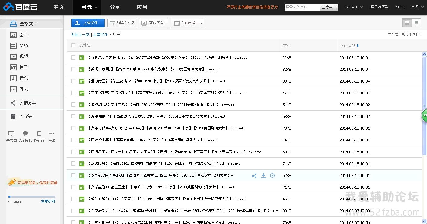Switch to grid thumbnail view

click(416, 23)
